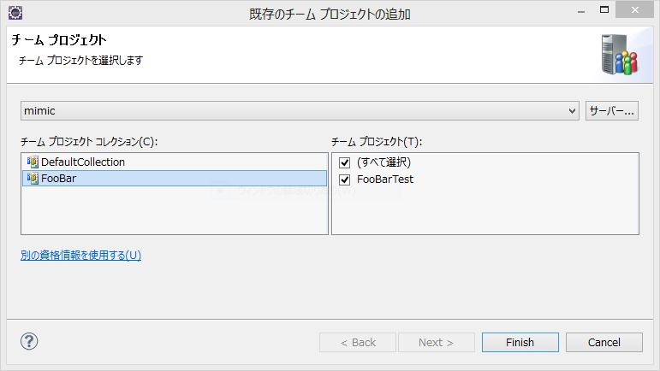Toggle the すべて選択 checkbox
Image resolution: width=660 pixels, height=371 pixels.
(x=345, y=162)
